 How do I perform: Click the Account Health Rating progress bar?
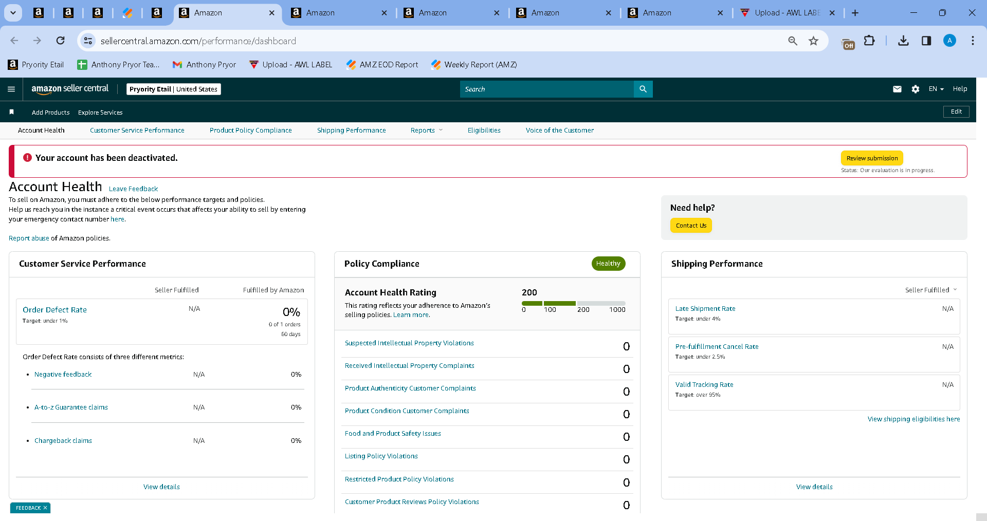[574, 304]
